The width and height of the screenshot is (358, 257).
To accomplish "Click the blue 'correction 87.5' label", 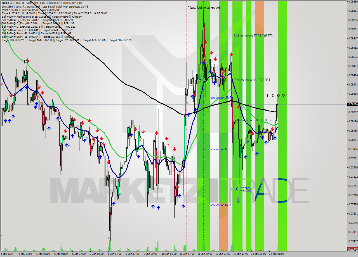I will coord(221,205).
